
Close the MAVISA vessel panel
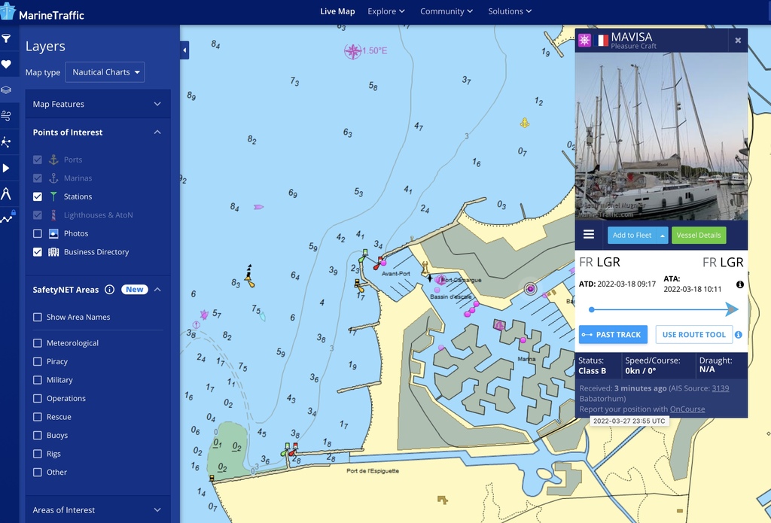(738, 41)
